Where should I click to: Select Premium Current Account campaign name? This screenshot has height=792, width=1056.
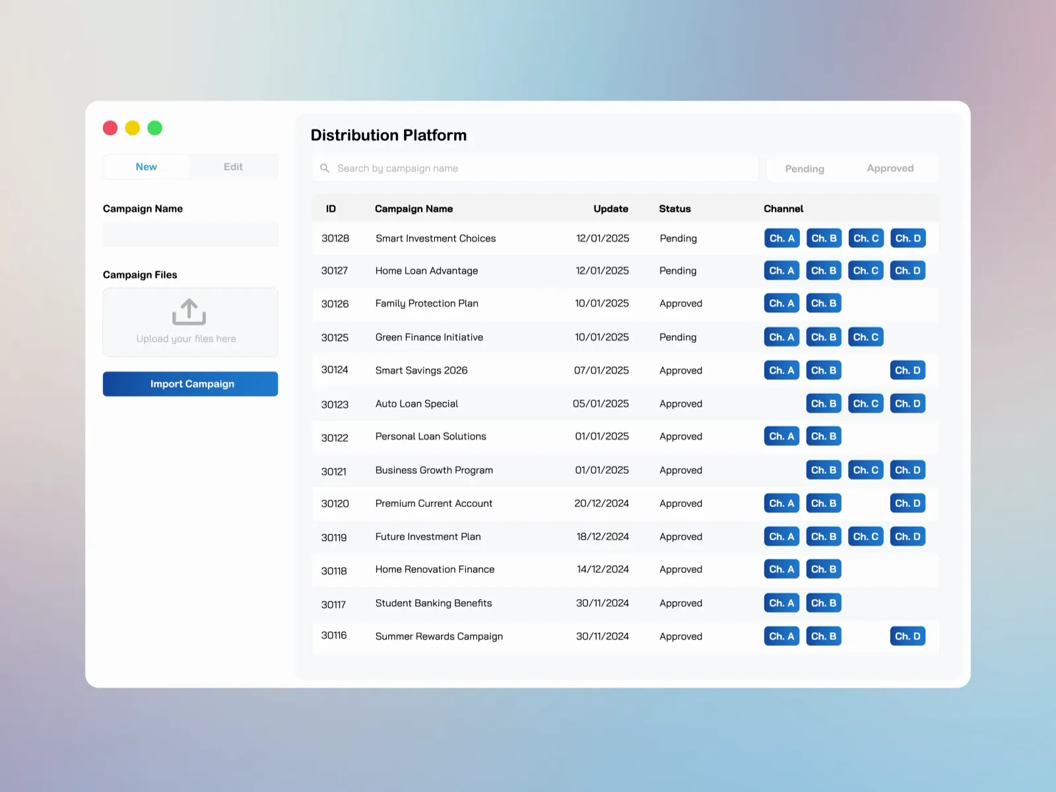tap(434, 503)
